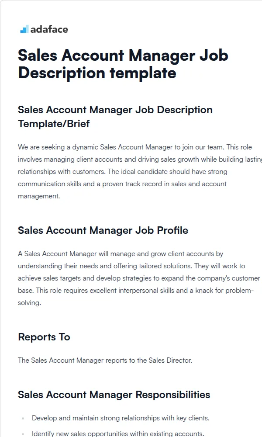Click the 'Develop and maintain strong relationships' list item
This screenshot has width=262, height=437.
[x=121, y=418]
